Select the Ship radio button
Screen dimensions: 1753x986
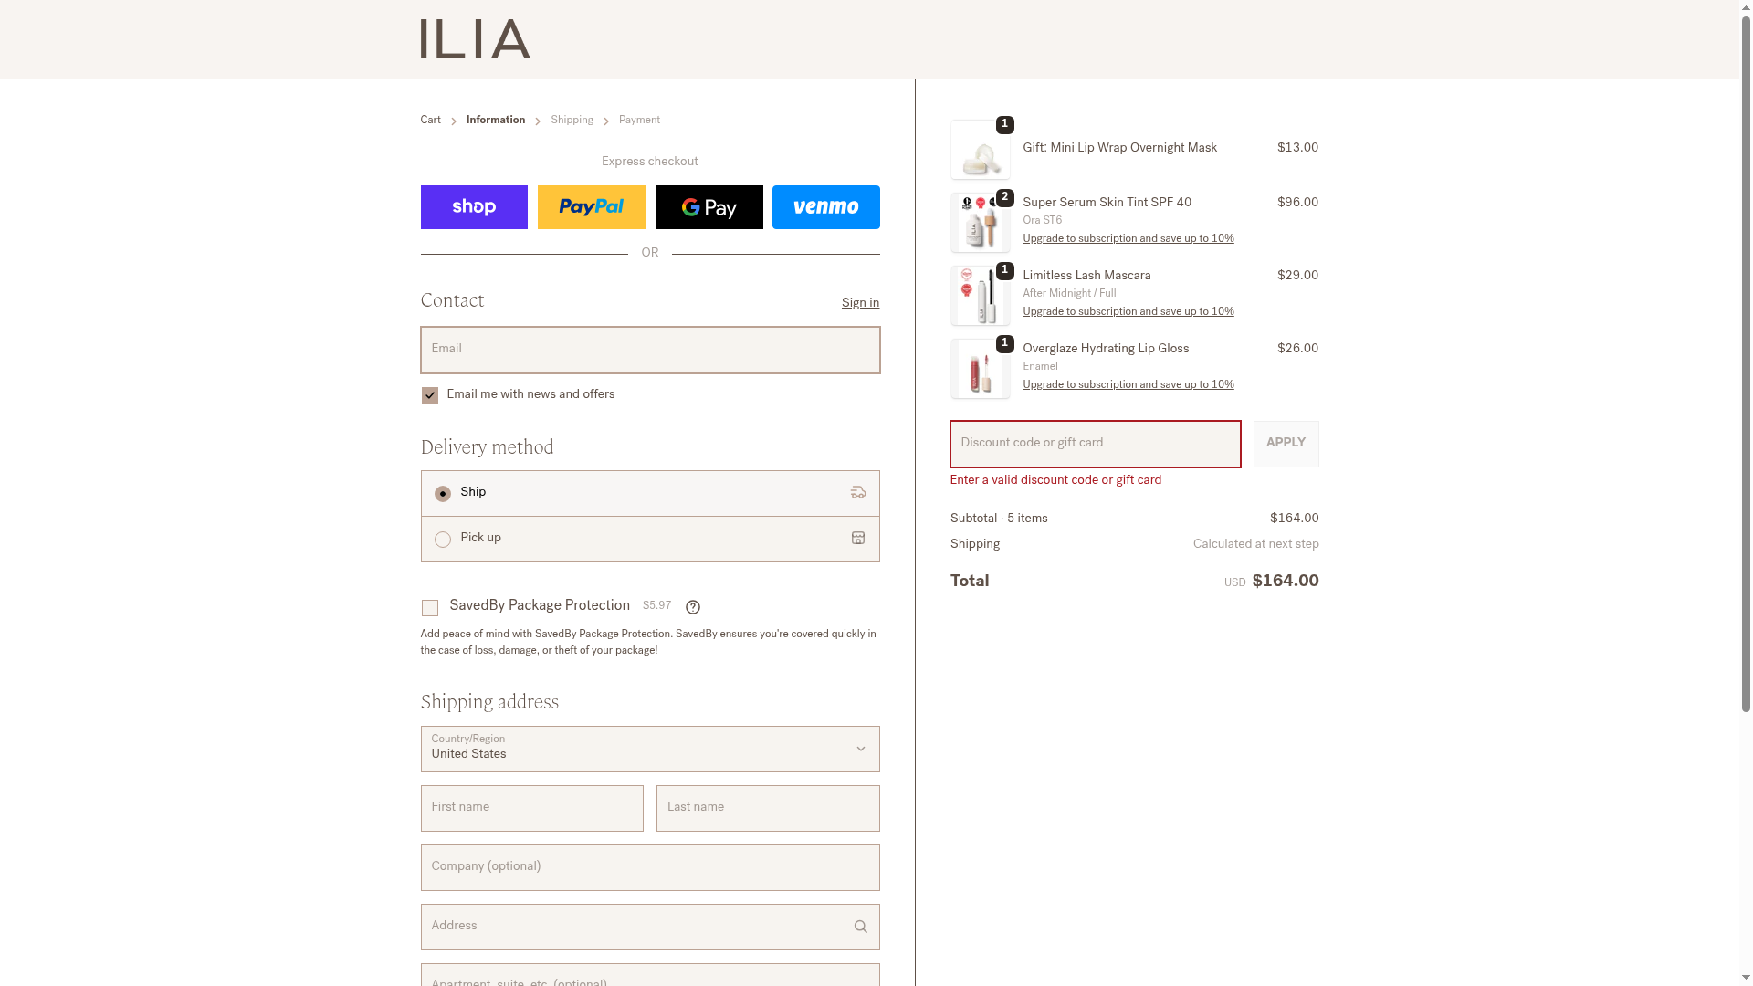[x=443, y=494]
